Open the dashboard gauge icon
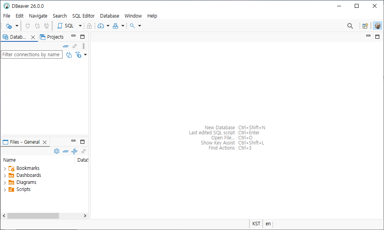 (101, 26)
